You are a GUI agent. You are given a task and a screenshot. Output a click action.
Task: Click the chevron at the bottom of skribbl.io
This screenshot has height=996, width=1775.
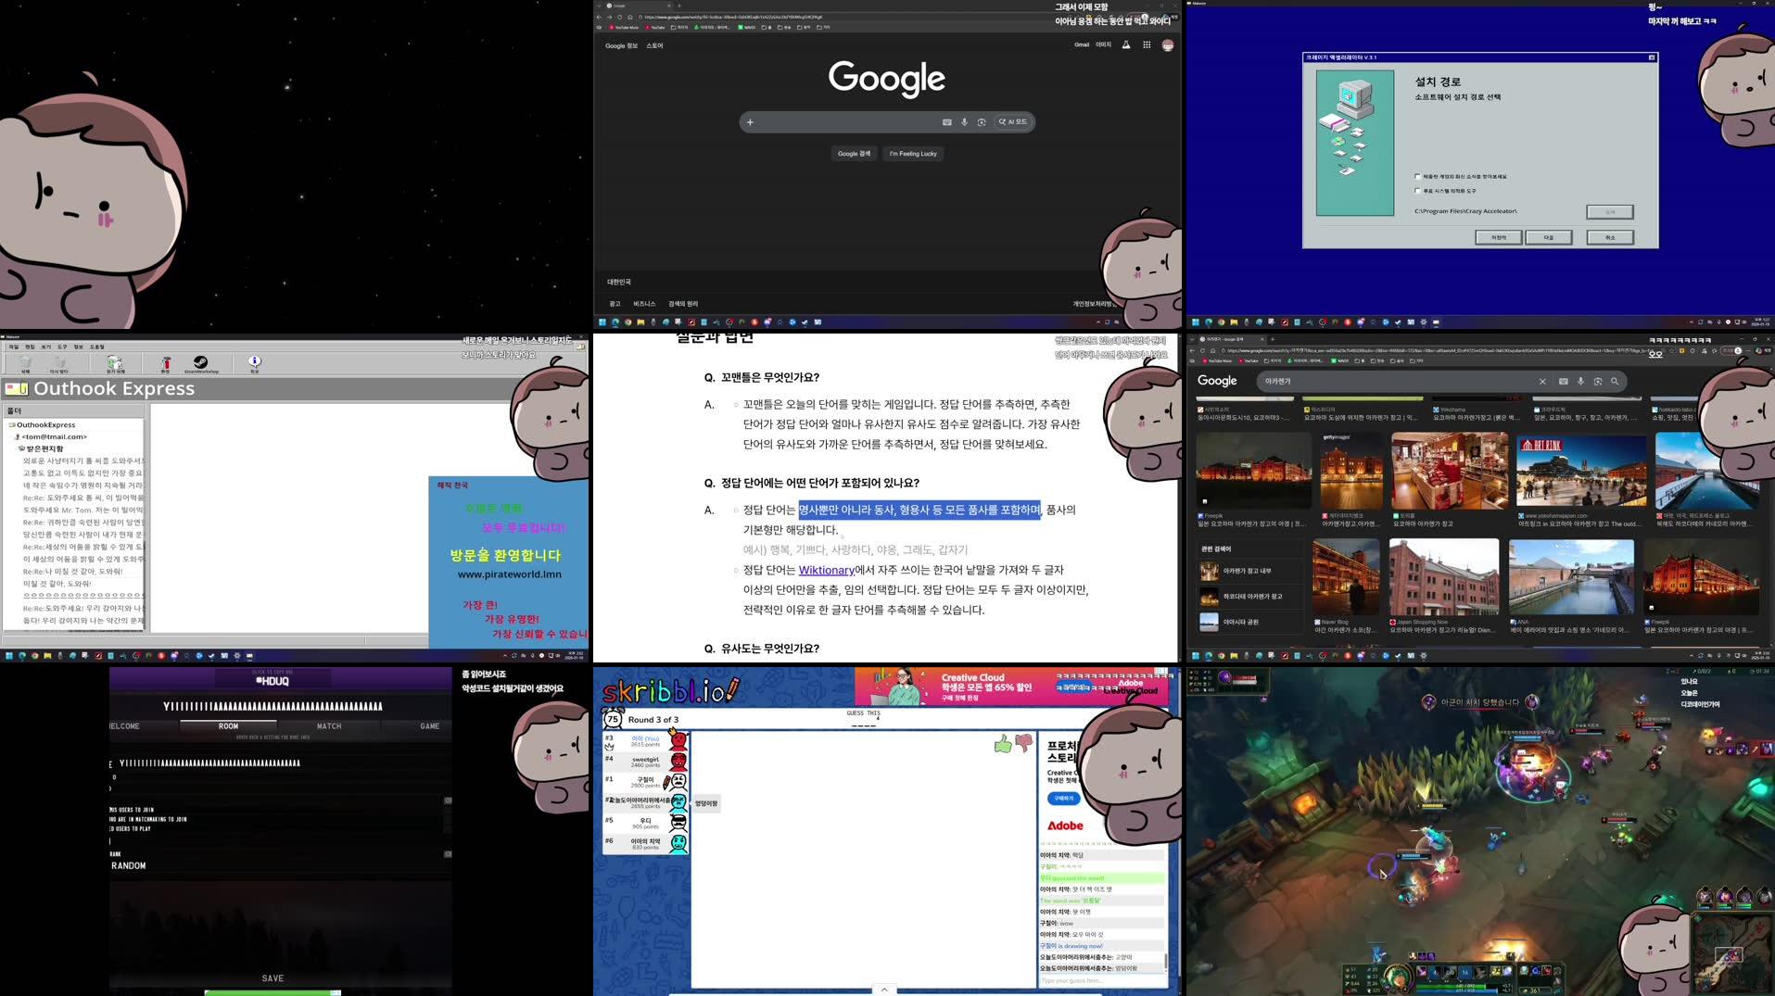click(x=883, y=990)
